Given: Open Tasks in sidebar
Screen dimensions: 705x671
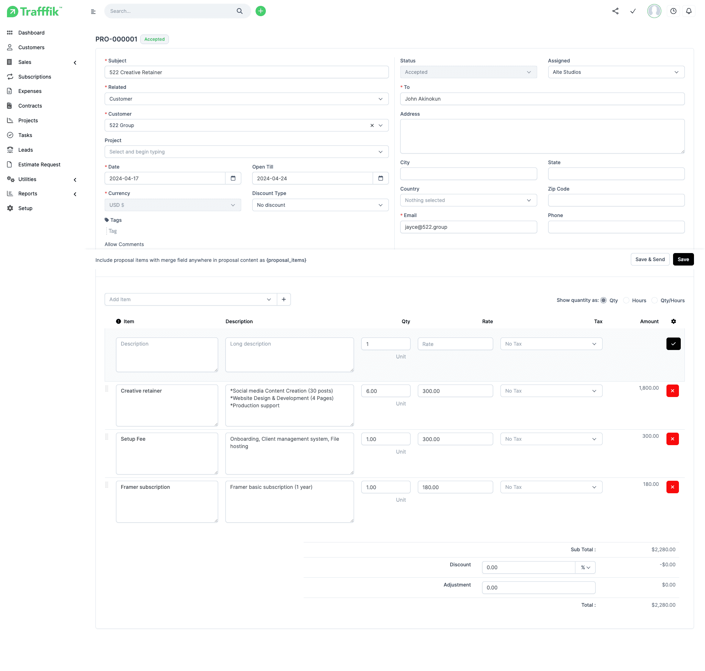Looking at the screenshot, I should click(25, 135).
